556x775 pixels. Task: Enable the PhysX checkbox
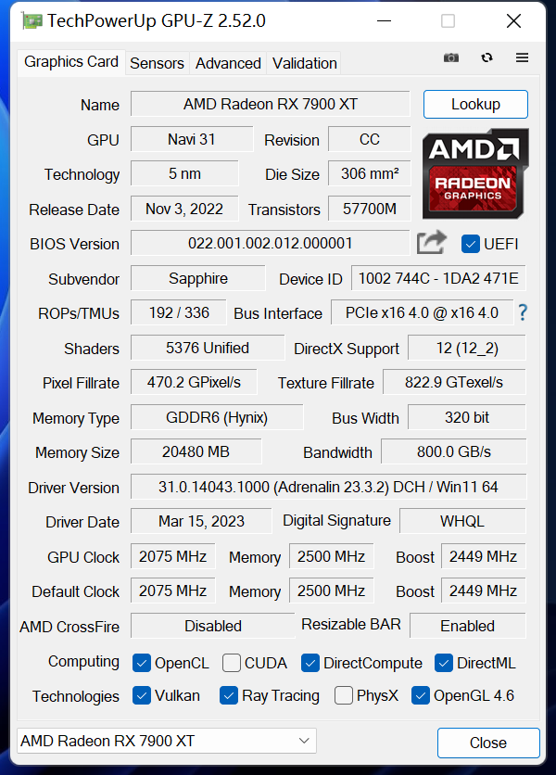[344, 695]
